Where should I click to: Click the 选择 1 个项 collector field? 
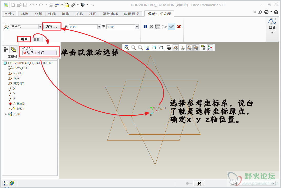pos(39,53)
